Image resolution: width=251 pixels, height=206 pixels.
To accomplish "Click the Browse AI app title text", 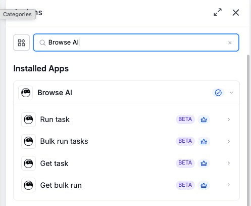I will (x=55, y=93).
